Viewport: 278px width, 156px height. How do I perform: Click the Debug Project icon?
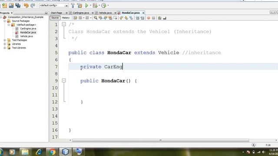point(95,6)
